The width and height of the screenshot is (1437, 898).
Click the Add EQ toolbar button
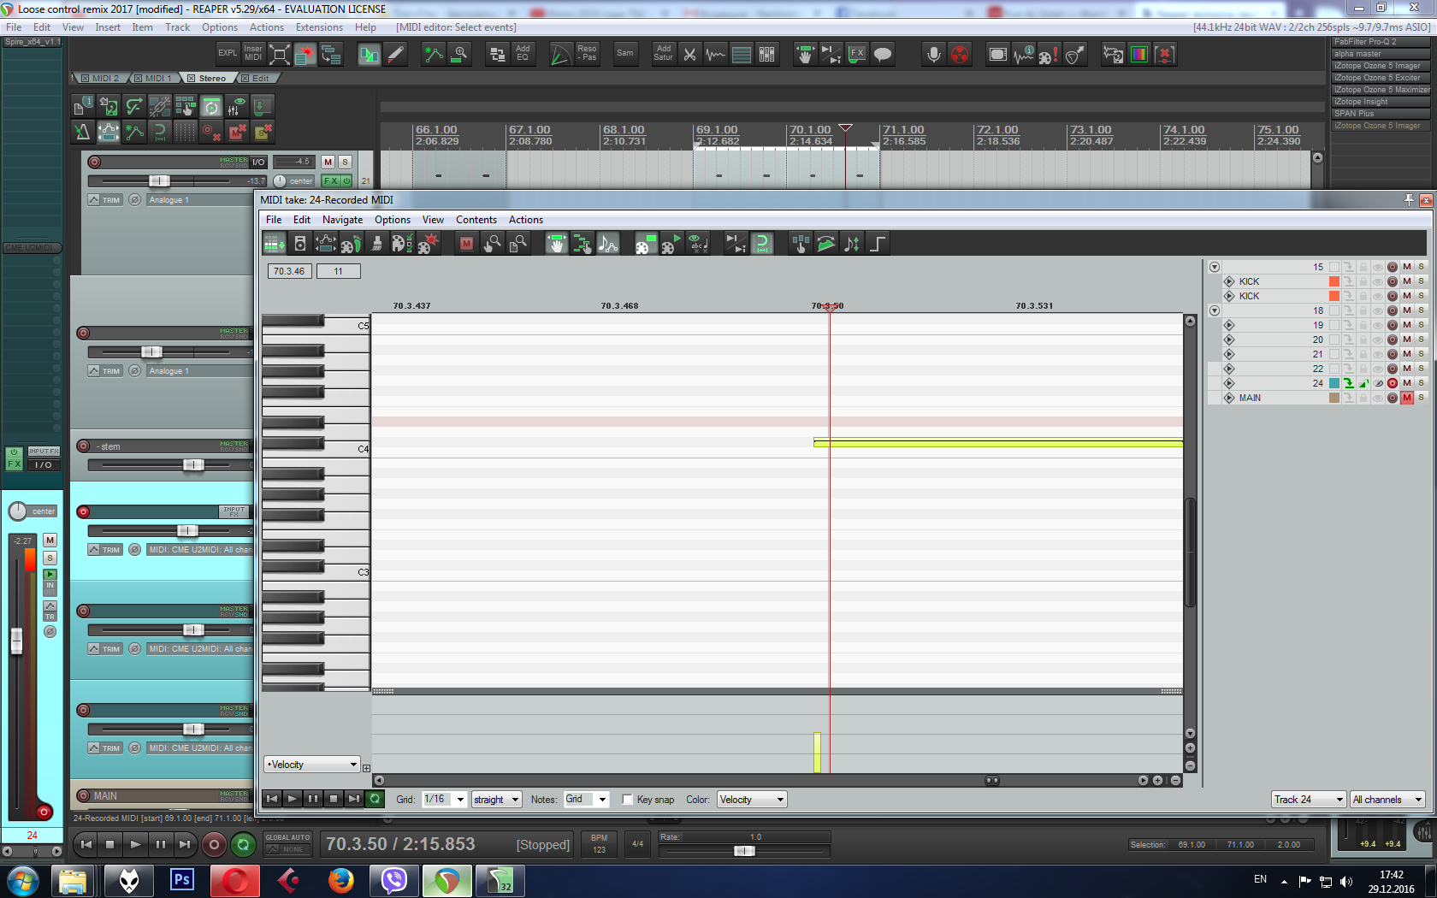[x=523, y=53]
